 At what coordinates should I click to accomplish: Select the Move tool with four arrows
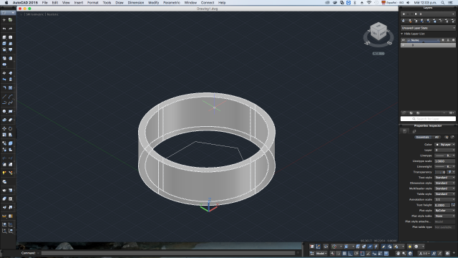click(4, 128)
